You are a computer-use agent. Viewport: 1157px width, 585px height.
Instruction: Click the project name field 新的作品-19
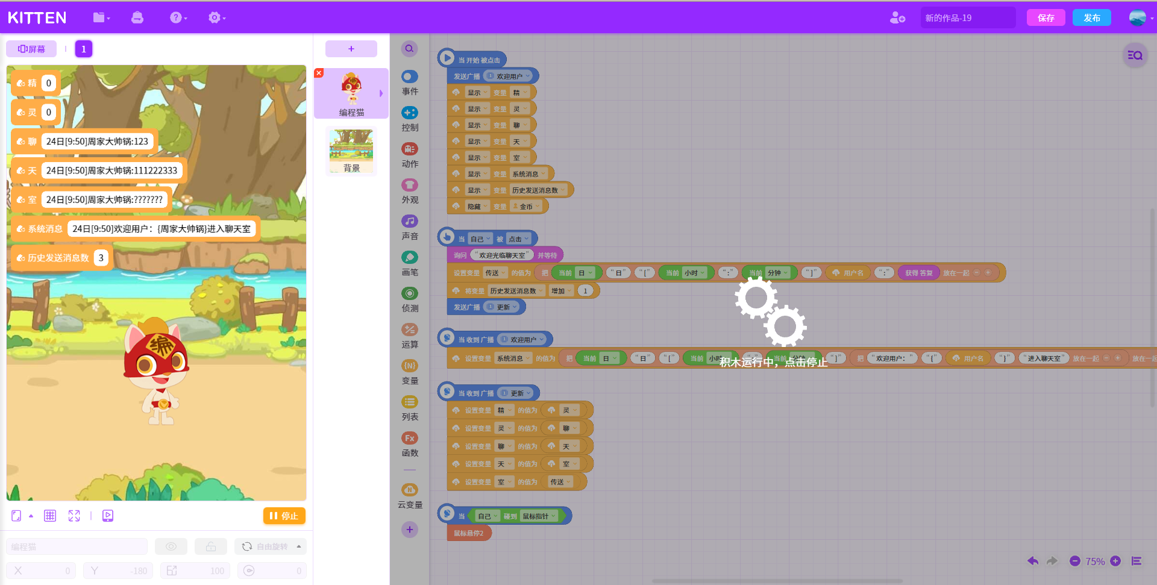pyautogui.click(x=968, y=18)
